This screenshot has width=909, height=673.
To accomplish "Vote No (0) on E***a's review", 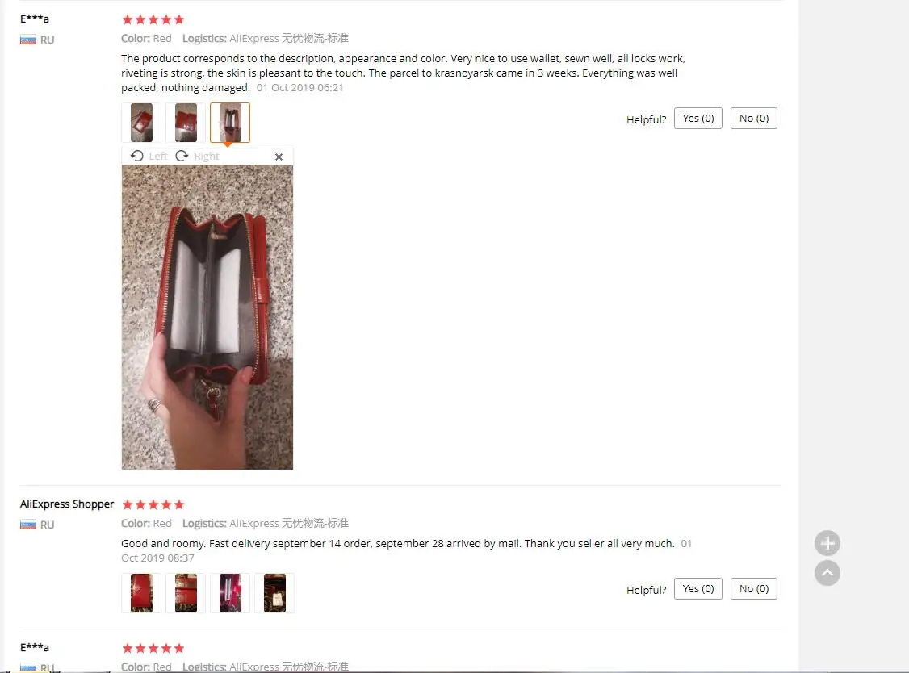I will (754, 119).
